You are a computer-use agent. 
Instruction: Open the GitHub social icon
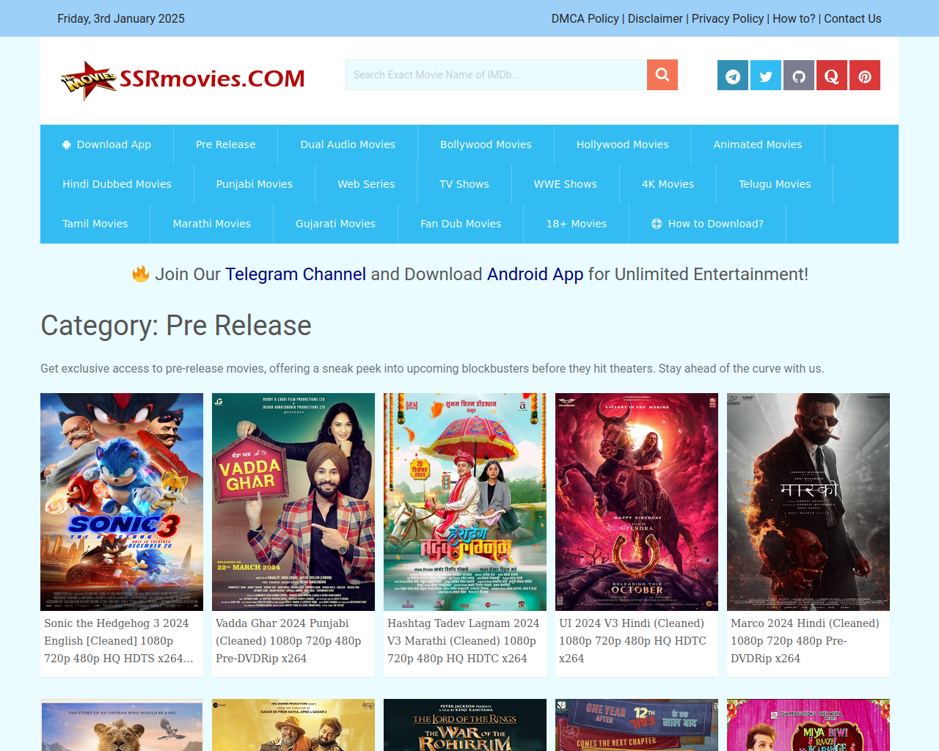click(799, 76)
